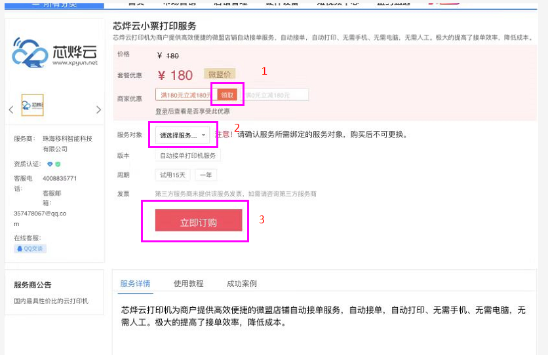Image resolution: width=548 pixels, height=355 pixels.
Task: Click the 芯烨云 logo image
Action: click(55, 52)
